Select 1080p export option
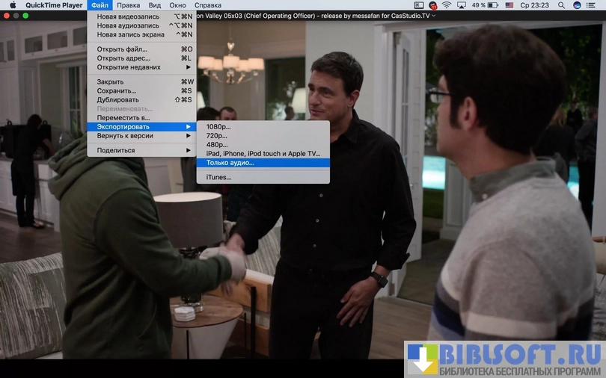606x378 pixels. point(218,126)
